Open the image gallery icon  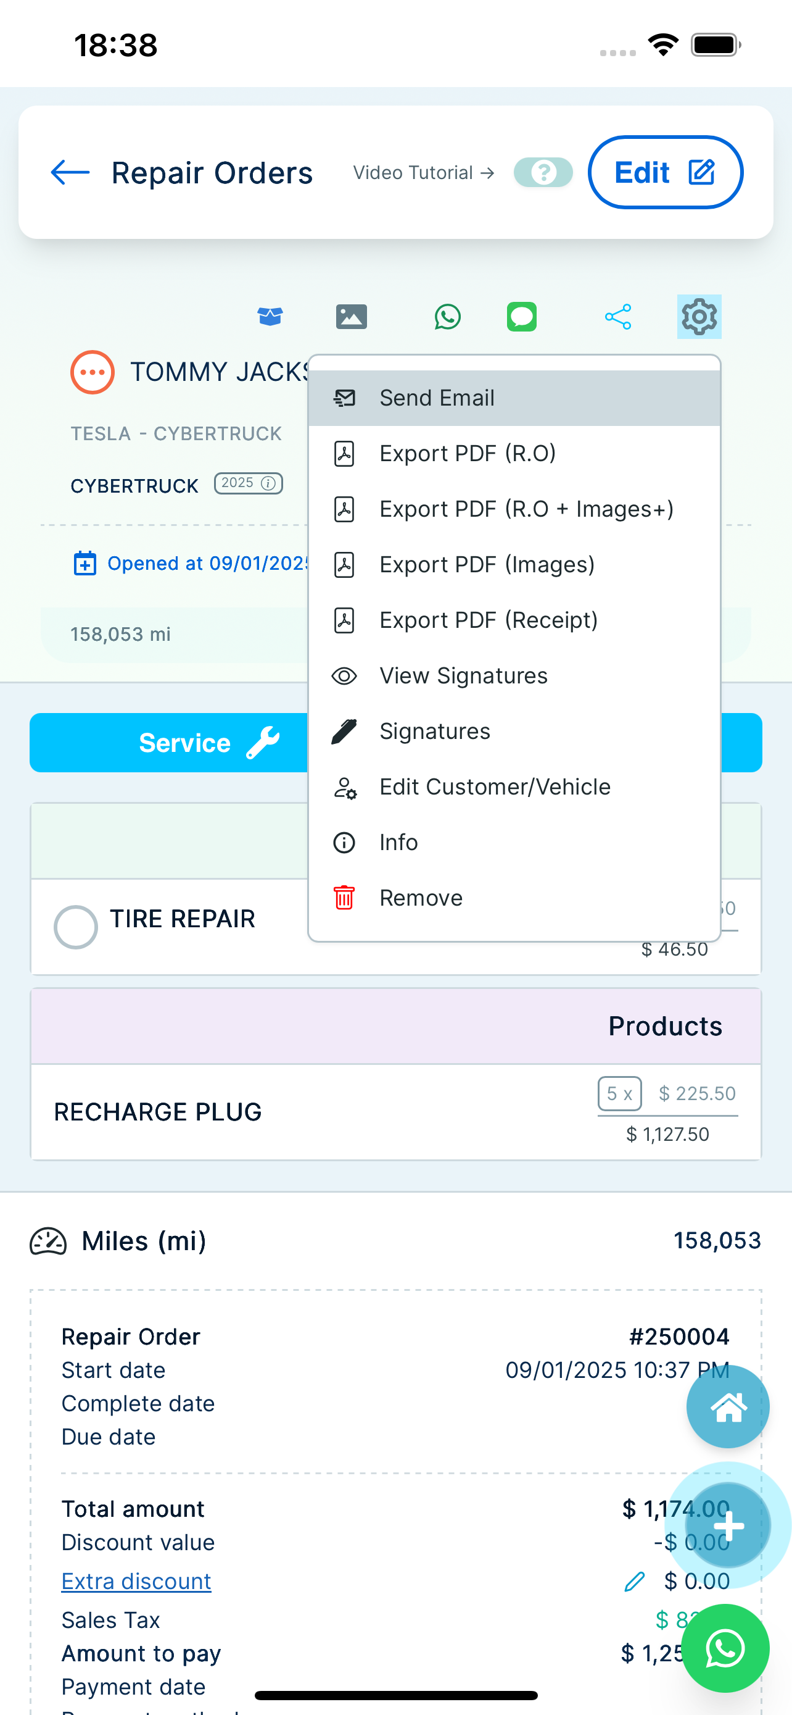point(351,316)
